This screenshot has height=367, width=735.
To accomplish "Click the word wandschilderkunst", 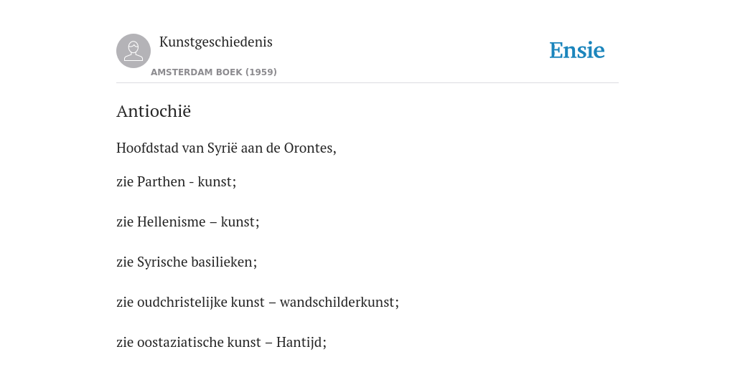I will pyautogui.click(x=339, y=302).
